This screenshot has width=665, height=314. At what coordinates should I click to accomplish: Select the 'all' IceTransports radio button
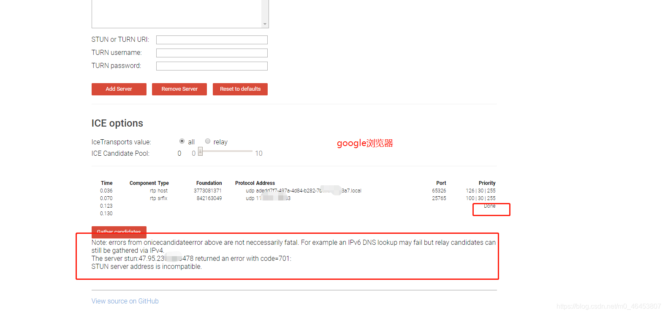click(182, 141)
